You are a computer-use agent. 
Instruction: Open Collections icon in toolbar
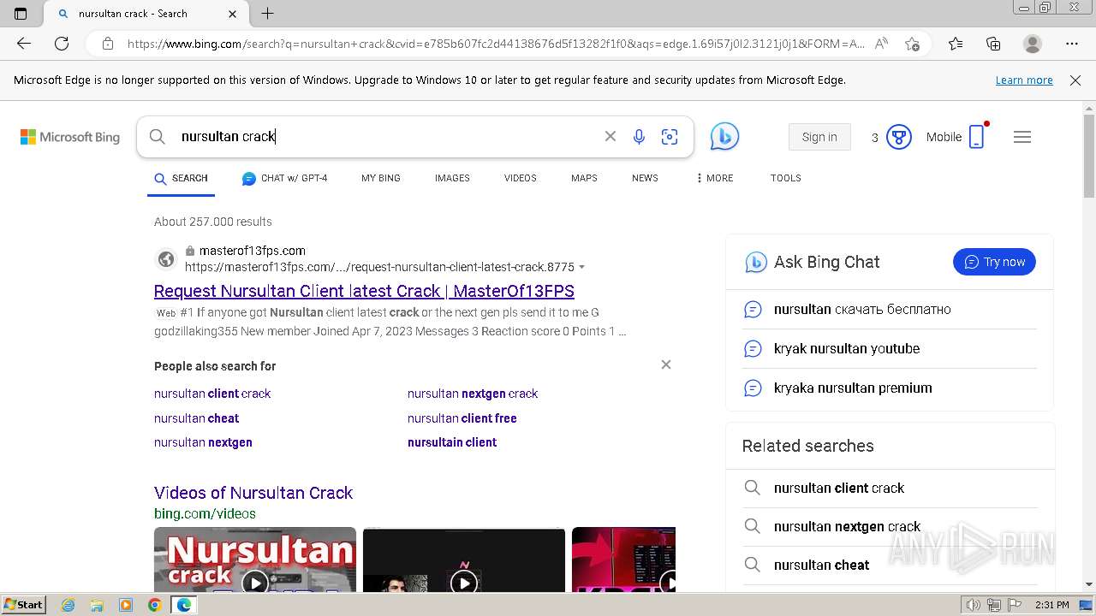[x=993, y=44]
